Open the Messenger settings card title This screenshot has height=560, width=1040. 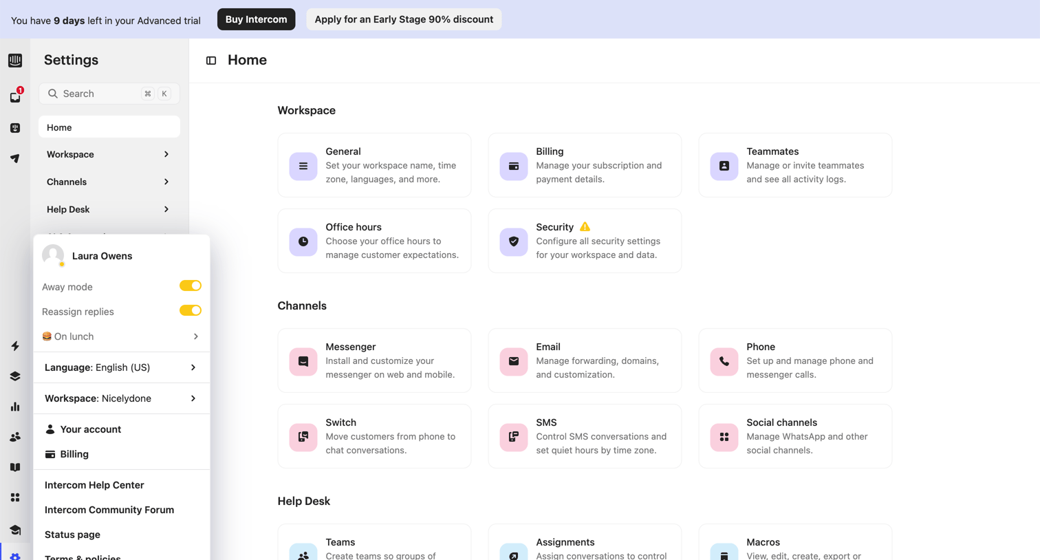[x=350, y=347]
